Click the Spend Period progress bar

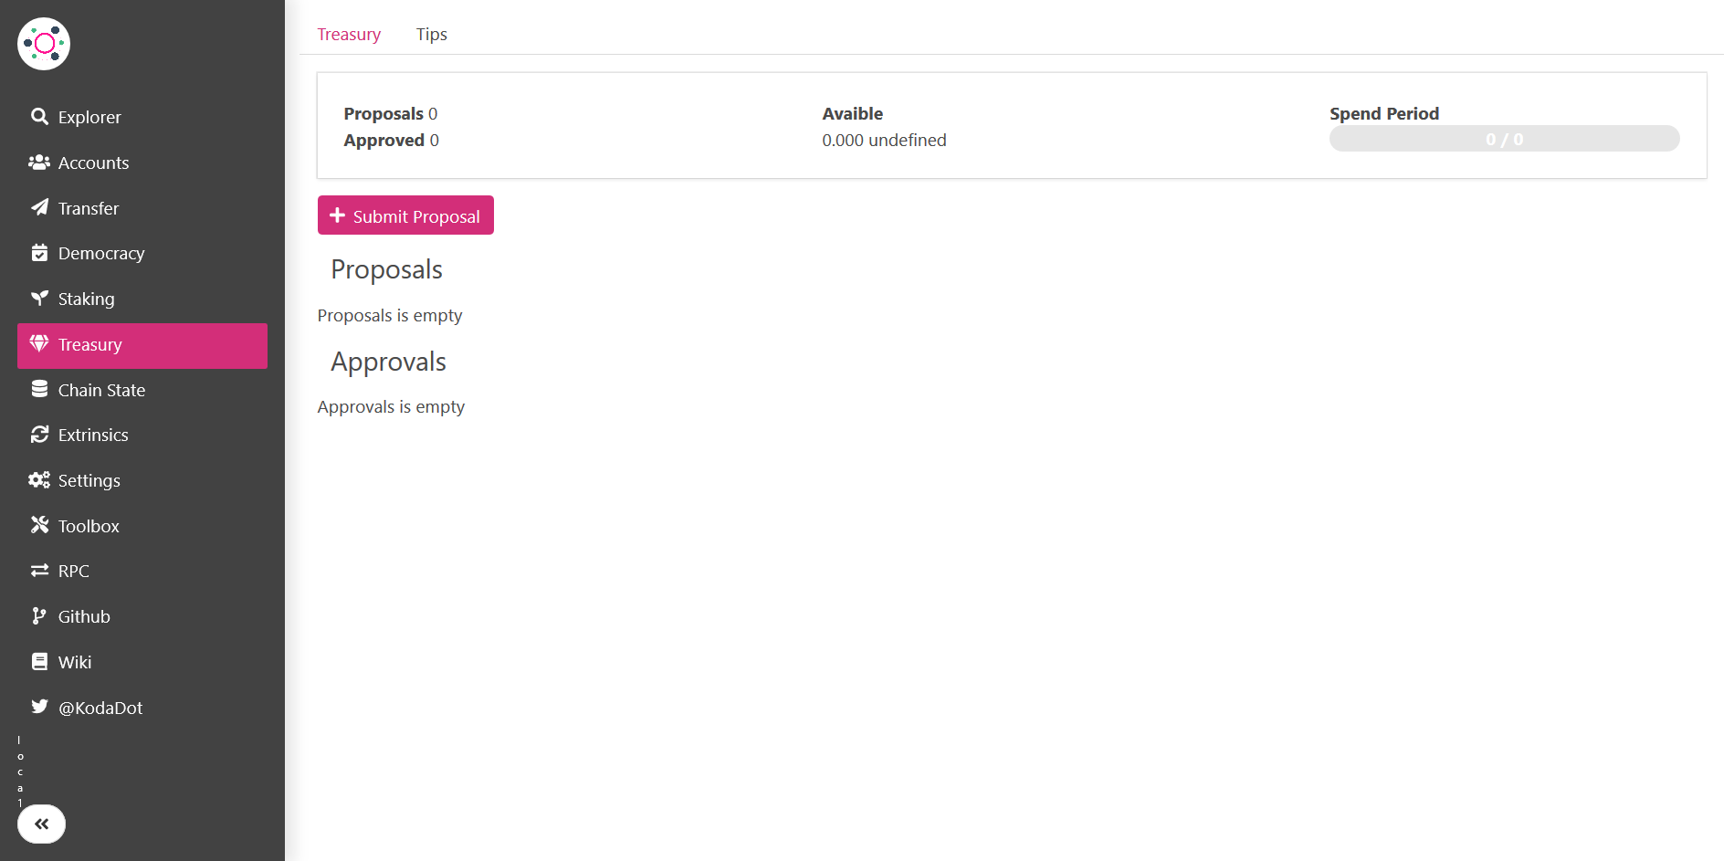[1503, 139]
